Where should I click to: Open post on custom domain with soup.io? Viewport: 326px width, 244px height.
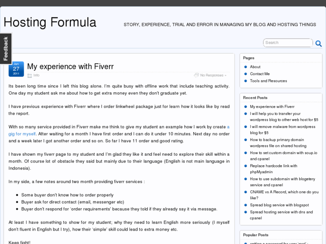click(x=283, y=156)
